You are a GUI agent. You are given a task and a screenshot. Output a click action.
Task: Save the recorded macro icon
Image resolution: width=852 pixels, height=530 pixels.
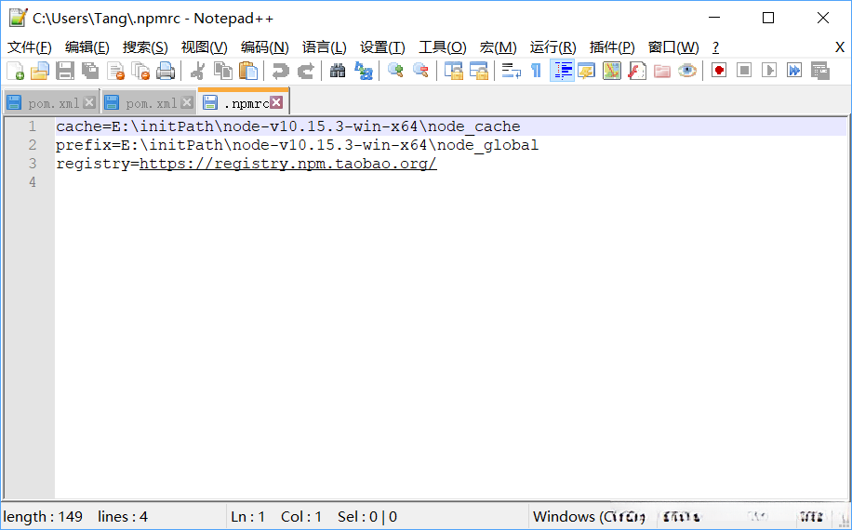coord(820,71)
